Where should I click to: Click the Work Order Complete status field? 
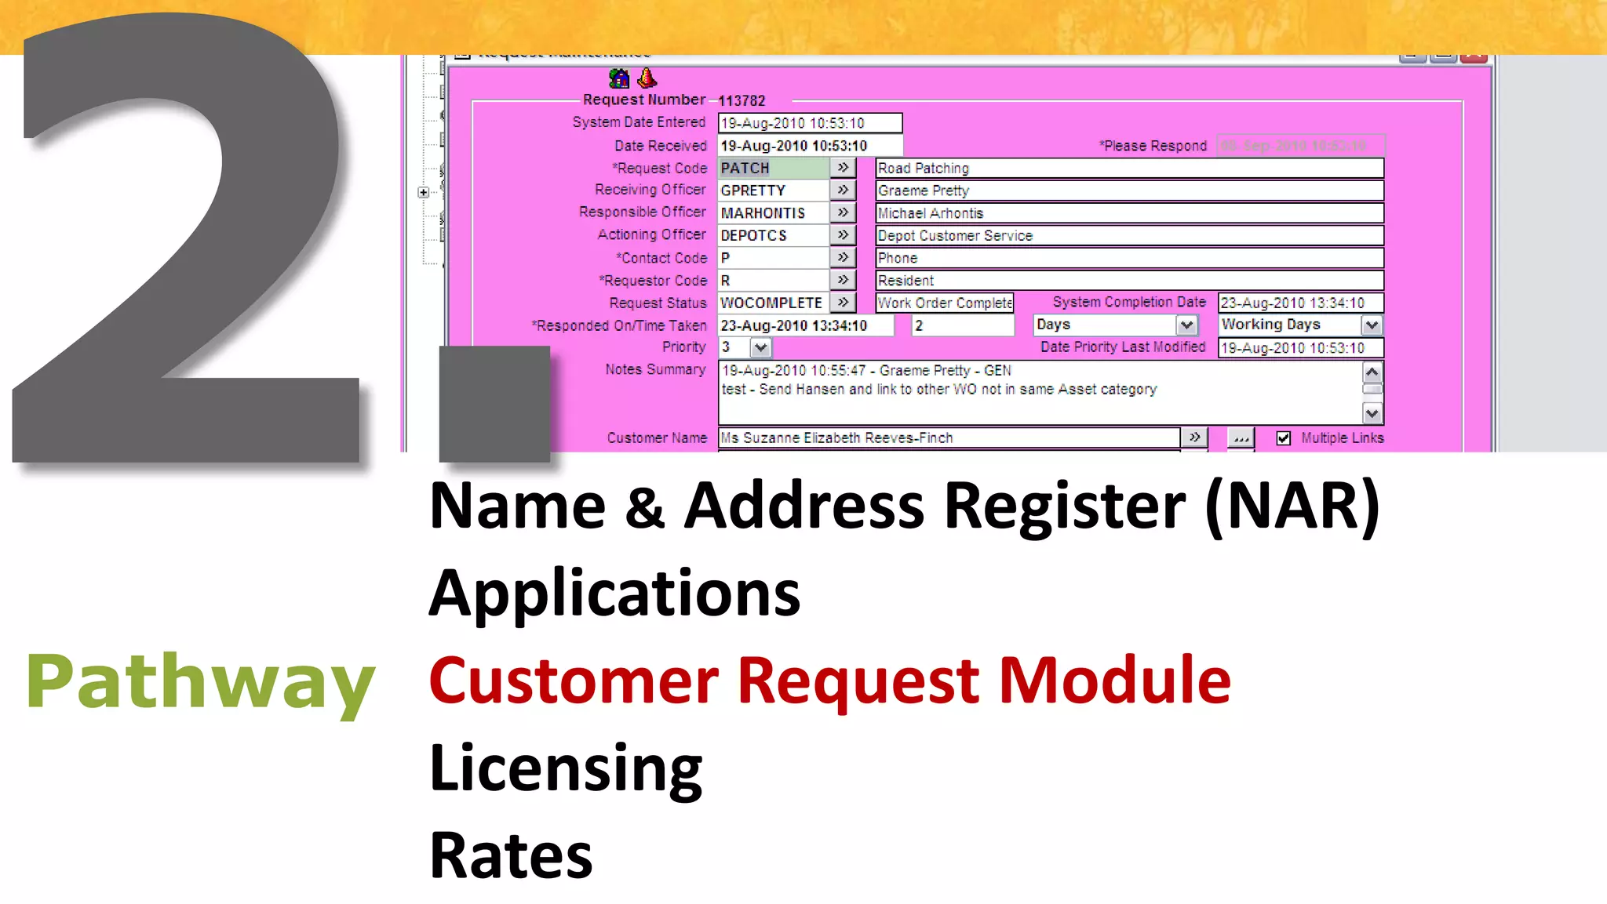[x=945, y=303]
